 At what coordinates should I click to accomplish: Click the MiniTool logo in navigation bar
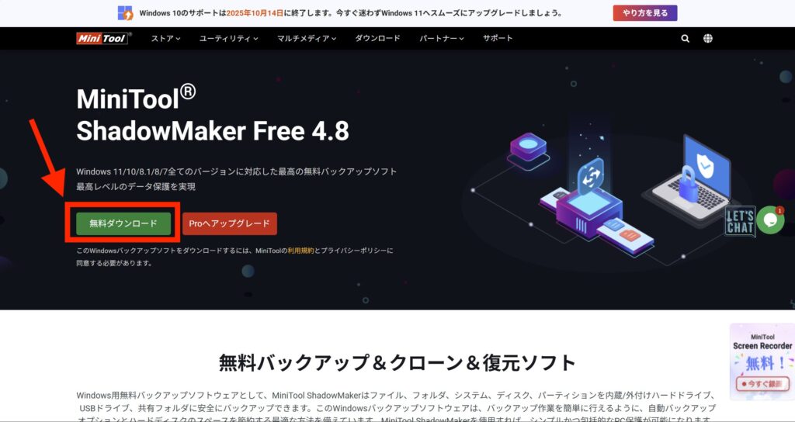tap(104, 39)
